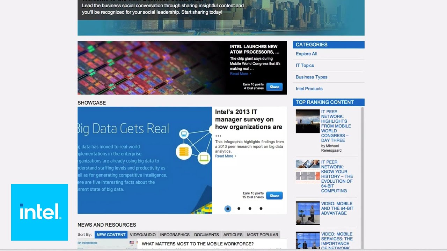Open IT Peer Network Mobile World Congress link
Screen dimensions: 447x251
pos(336,126)
